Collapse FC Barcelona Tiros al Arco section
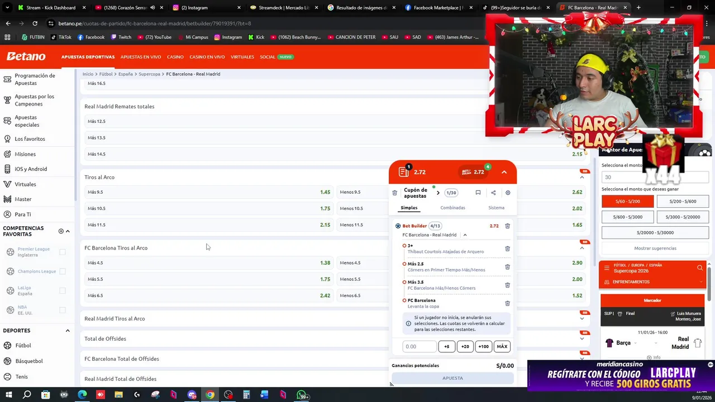715x402 pixels. coord(582,248)
